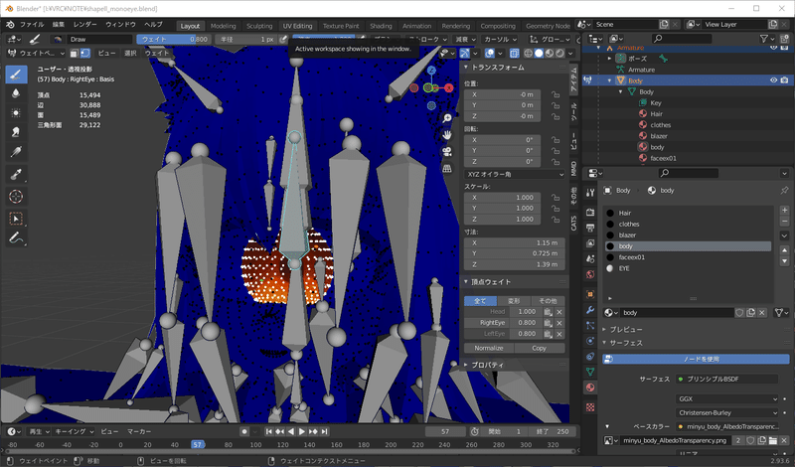
Task: Switch to the UV Editing workspace tab
Action: (297, 26)
